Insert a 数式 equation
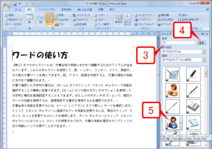212x149 pixels. [x=184, y=15]
